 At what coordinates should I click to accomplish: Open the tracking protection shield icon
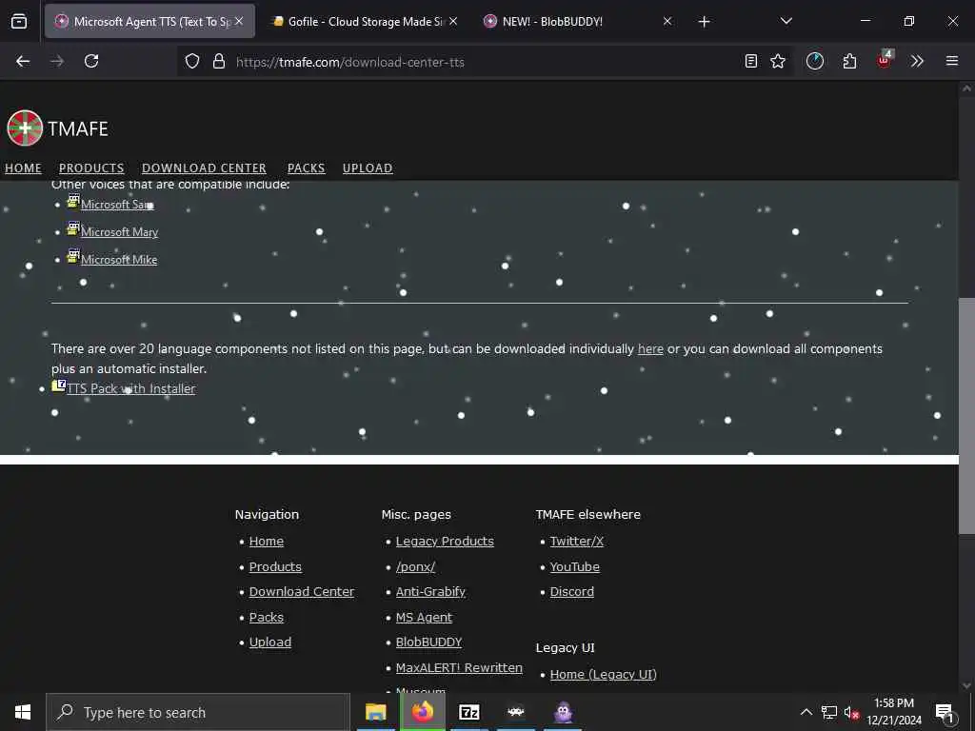click(x=192, y=62)
